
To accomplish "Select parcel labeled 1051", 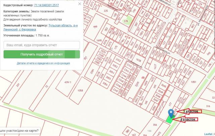I will 193,82.
